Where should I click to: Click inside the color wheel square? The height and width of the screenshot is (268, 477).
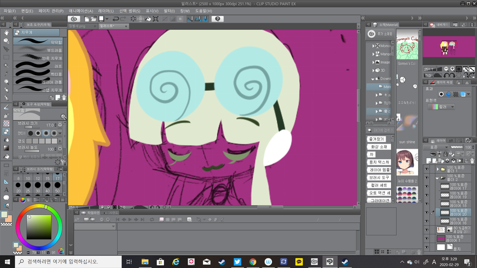tap(39, 227)
